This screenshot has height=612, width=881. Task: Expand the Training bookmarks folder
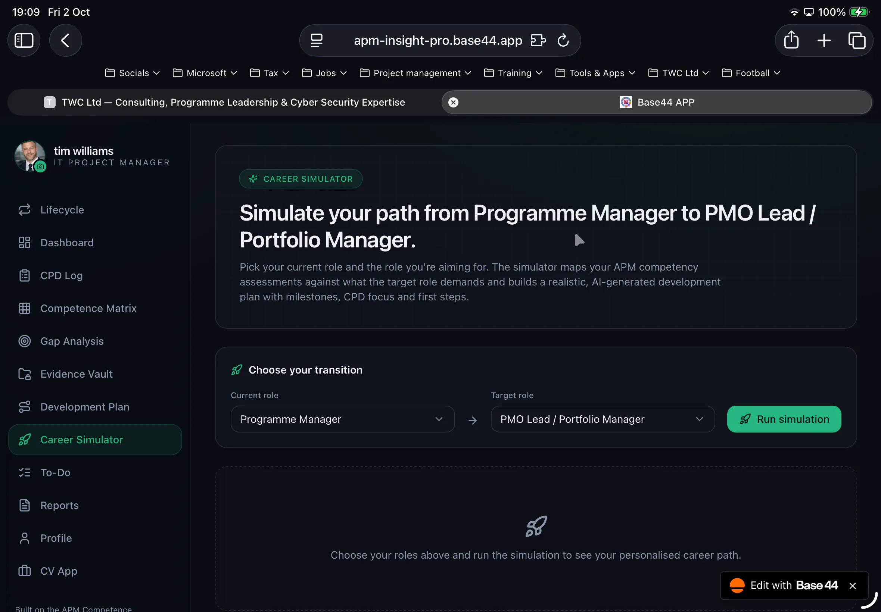tap(513, 73)
